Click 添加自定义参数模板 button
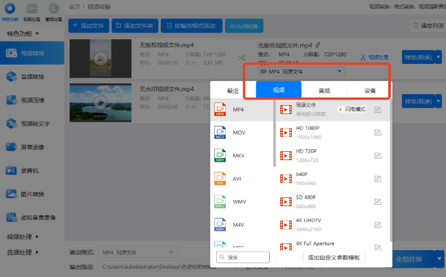 [334, 257]
